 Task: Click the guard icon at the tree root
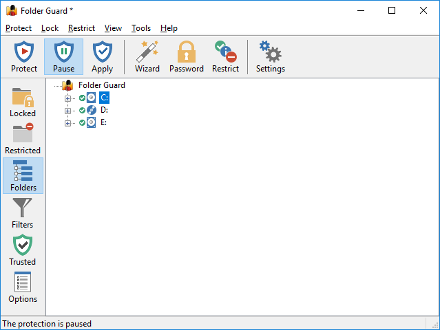click(x=67, y=85)
